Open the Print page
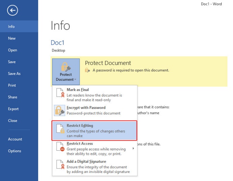 (x=19, y=85)
